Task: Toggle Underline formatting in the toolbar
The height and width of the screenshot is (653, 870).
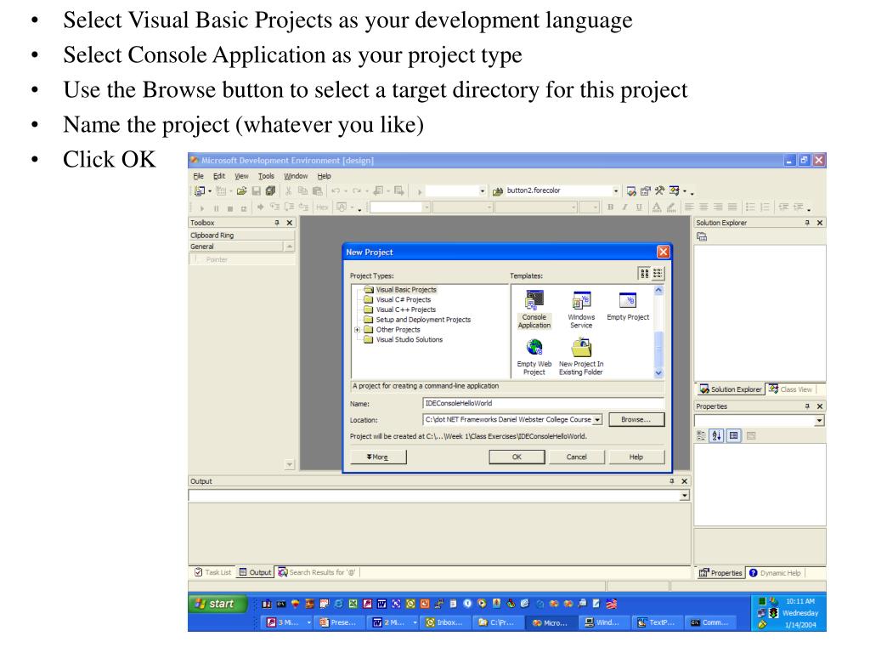Action: tap(639, 207)
